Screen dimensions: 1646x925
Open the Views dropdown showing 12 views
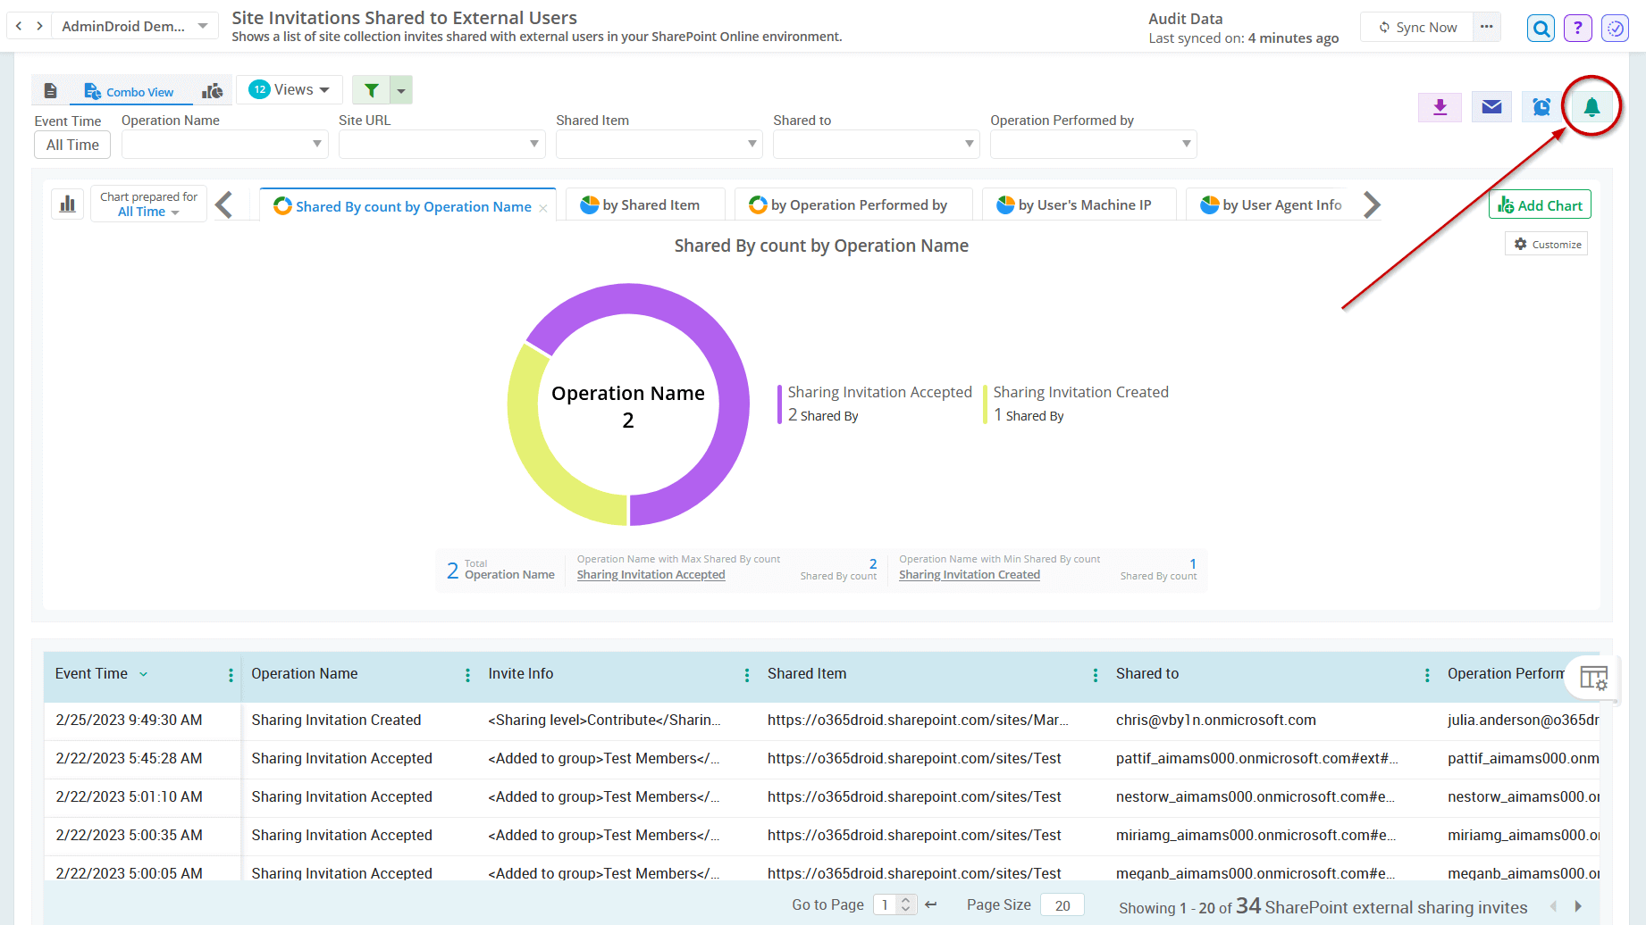click(x=288, y=89)
